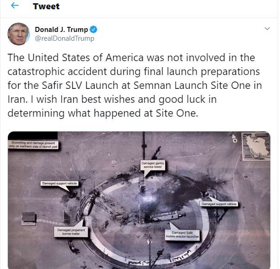
Task: Click the tweet text about Safir SLV Launch
Action: 134,85
